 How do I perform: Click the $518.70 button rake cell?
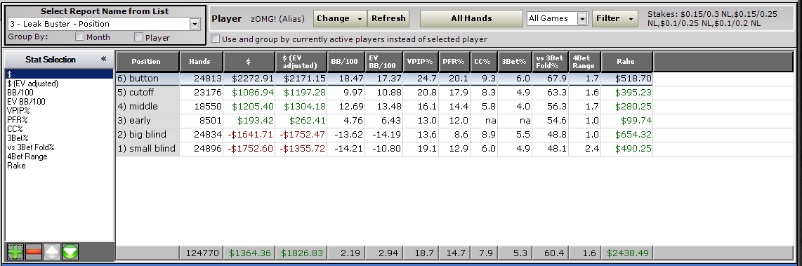pos(626,79)
